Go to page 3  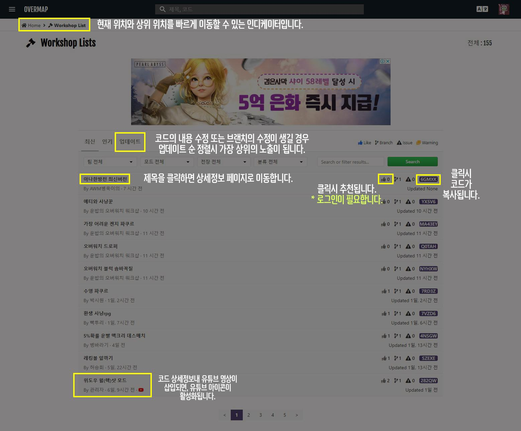[260, 415]
